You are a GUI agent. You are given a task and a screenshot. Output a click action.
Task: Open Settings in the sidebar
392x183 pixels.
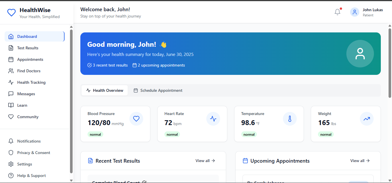(34, 164)
